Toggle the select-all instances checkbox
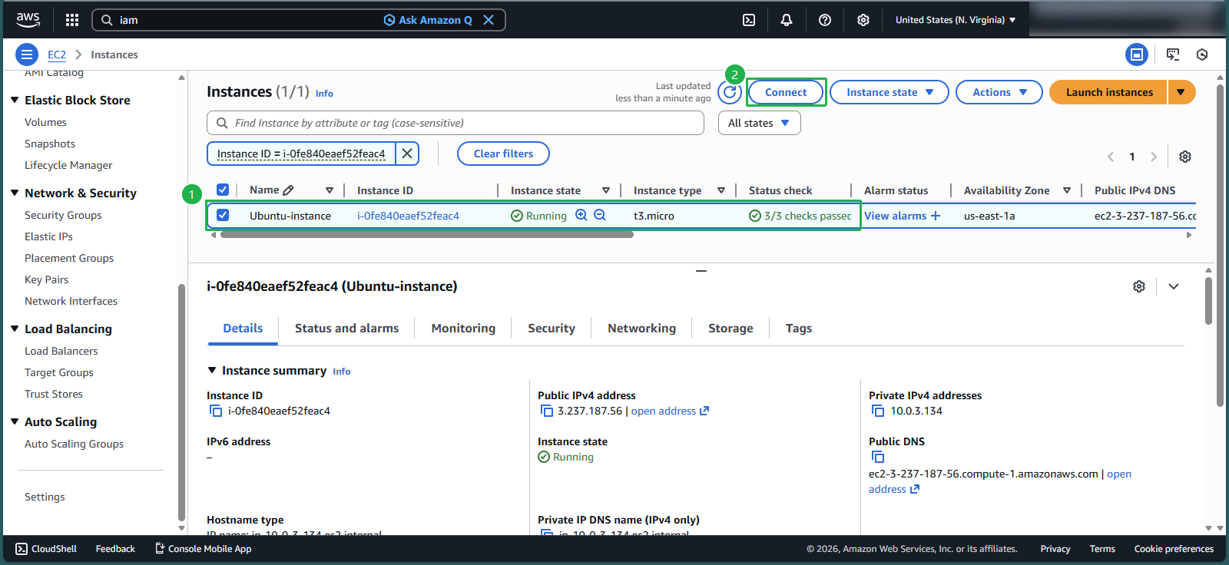The image size is (1229, 565). (223, 190)
